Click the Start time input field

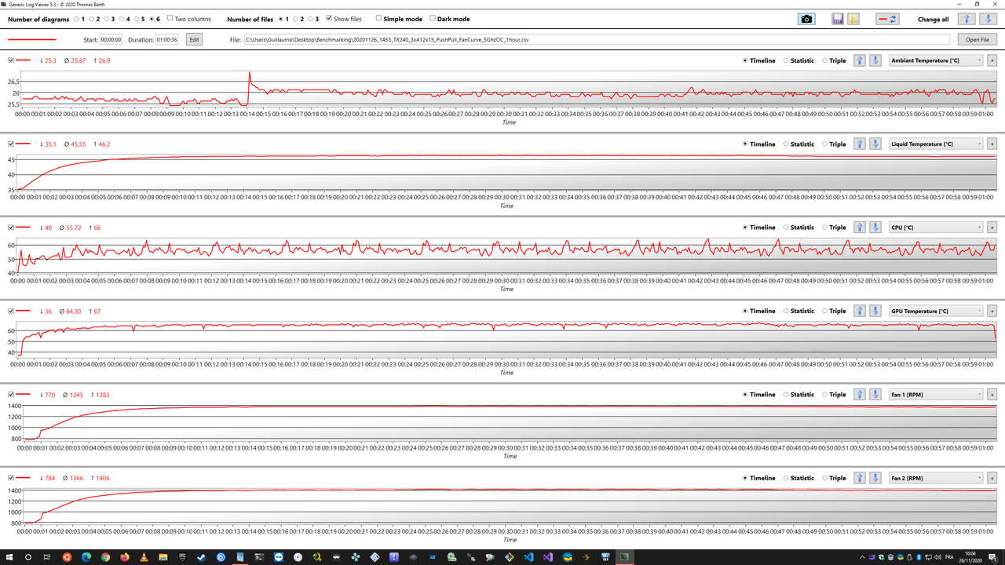pyautogui.click(x=110, y=38)
